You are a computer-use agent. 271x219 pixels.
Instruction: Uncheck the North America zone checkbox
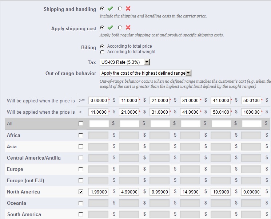coord(81,192)
